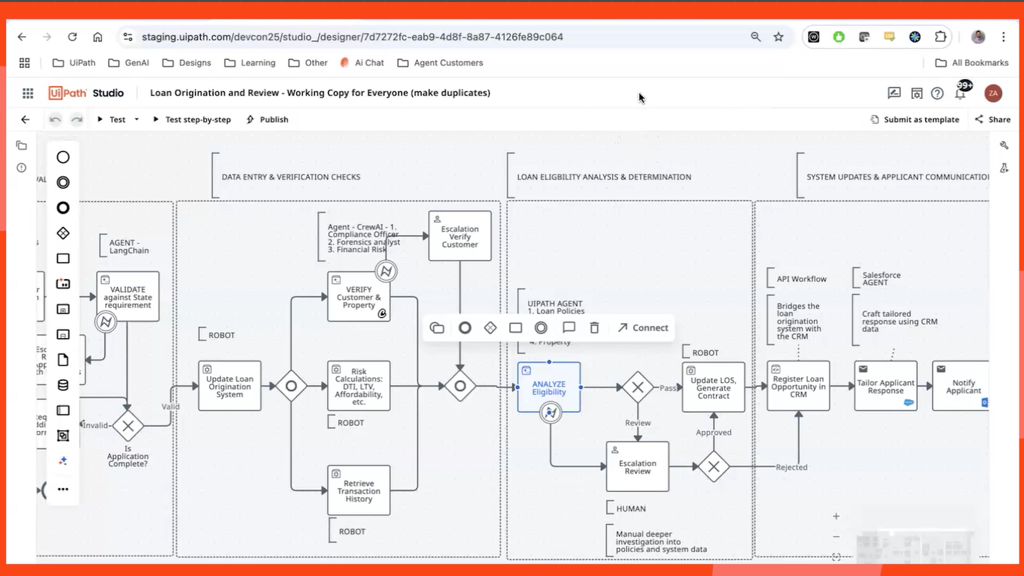Delete the selected element via trash icon

594,328
